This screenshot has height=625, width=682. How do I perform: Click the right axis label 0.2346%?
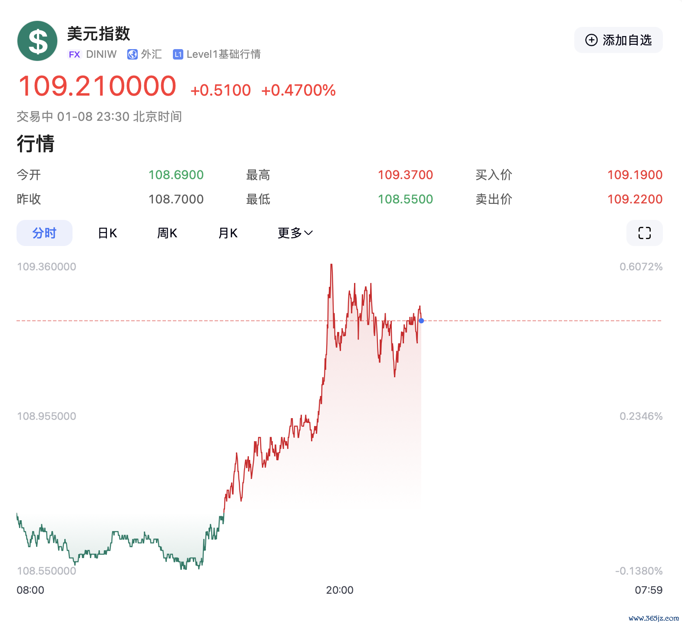(641, 416)
